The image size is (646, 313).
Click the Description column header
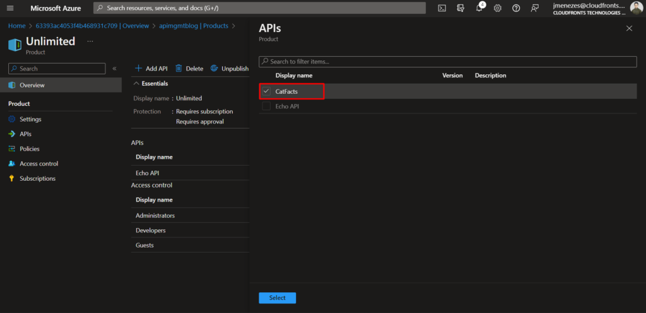tap(490, 76)
